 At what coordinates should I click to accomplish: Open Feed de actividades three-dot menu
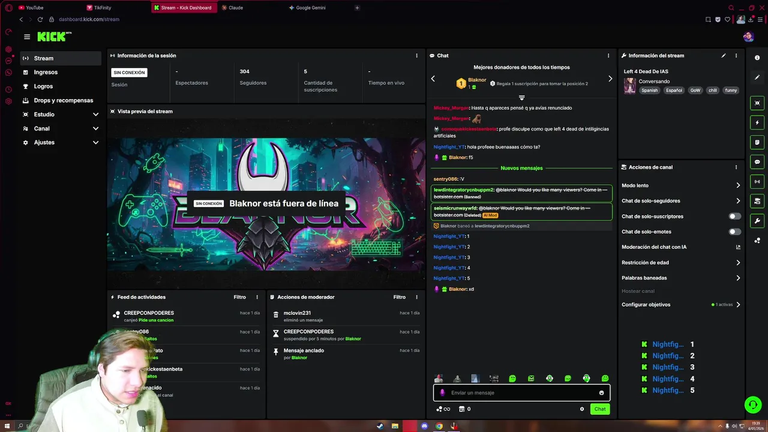257,297
